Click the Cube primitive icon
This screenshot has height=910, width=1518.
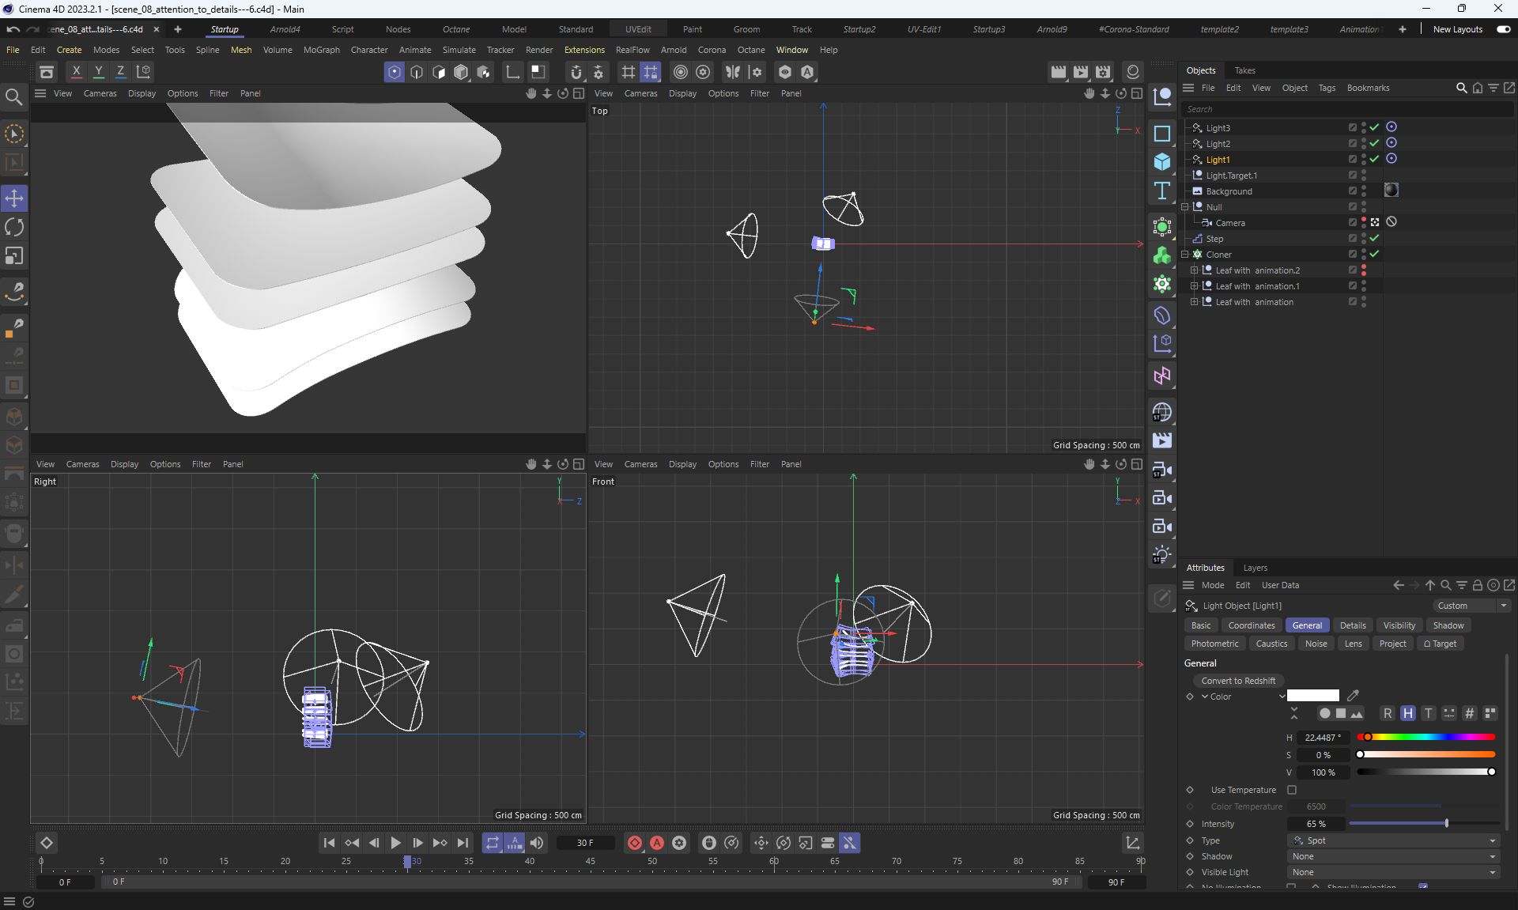click(x=1161, y=161)
